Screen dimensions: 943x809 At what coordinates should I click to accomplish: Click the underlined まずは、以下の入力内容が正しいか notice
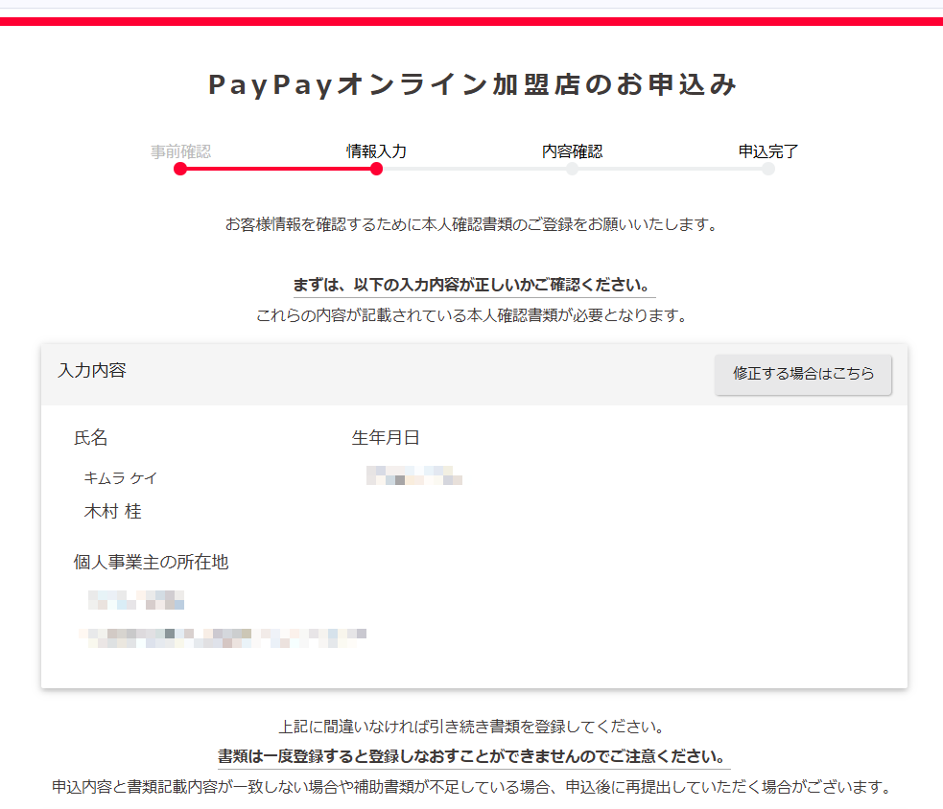click(474, 285)
